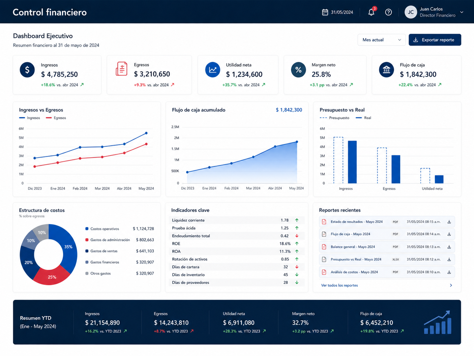Click the Ingresos dollar sign icon
This screenshot has width=474, height=356.
[27, 70]
